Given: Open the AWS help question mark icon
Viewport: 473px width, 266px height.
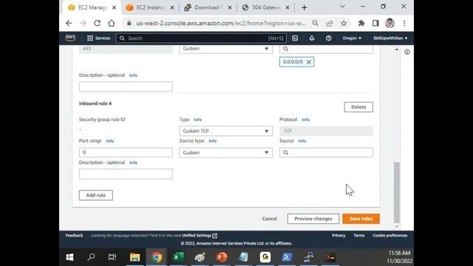Looking at the screenshot, I should point(328,38).
